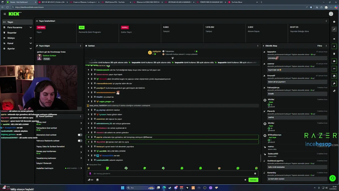Open the profile avatar at top right
Viewport: 339px width, 191px height.
(331, 14)
